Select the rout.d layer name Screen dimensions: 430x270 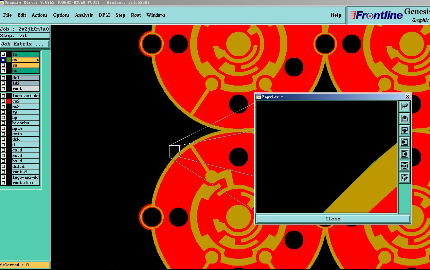26,172
